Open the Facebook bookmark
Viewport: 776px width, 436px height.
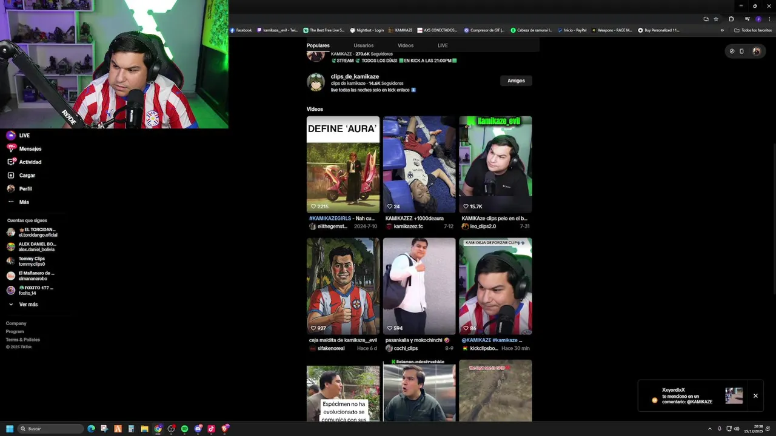pos(241,30)
